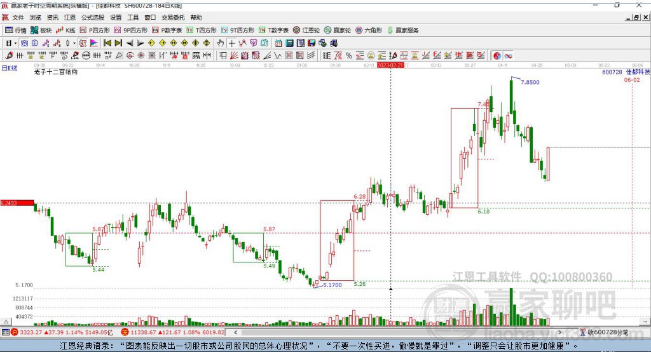Click the 7.8500 high price label
The width and height of the screenshot is (651, 352).
[x=530, y=82]
